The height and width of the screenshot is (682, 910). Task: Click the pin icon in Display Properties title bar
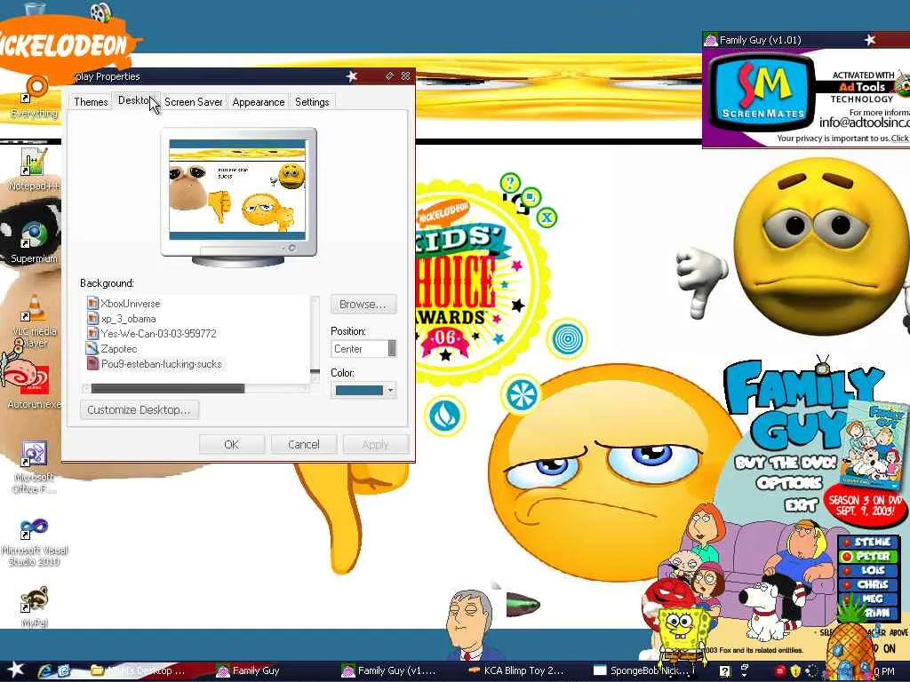click(389, 76)
